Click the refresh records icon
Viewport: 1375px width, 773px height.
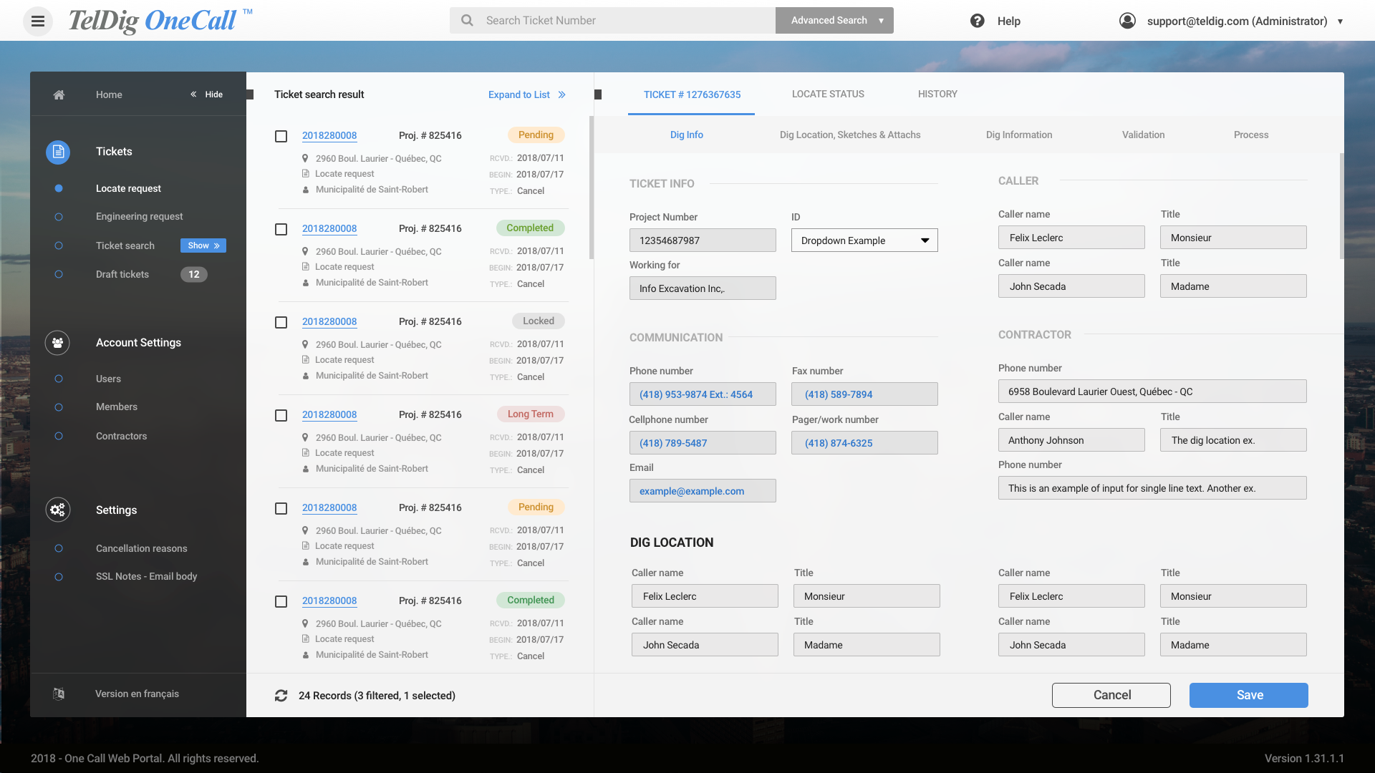pos(281,696)
